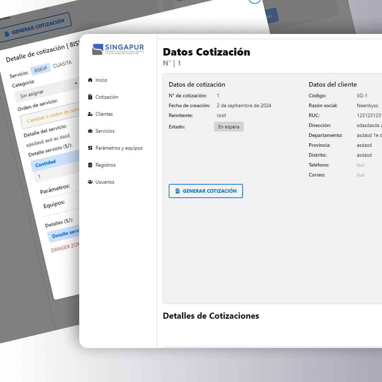Select the CUASITA service label
Screen dimensions: 382x382
click(x=62, y=64)
